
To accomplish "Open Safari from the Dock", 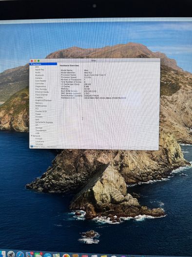I will [20, 255].
